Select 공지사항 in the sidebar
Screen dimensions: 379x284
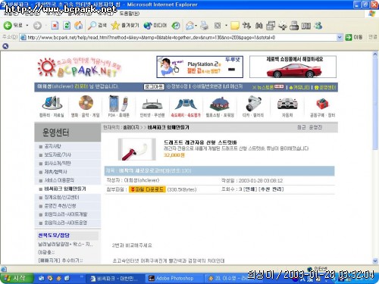point(52,146)
